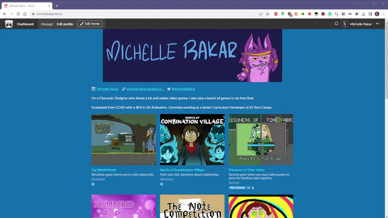Close the Michelle Rakar - itch.io tab
388x218 pixels.
[49, 6]
